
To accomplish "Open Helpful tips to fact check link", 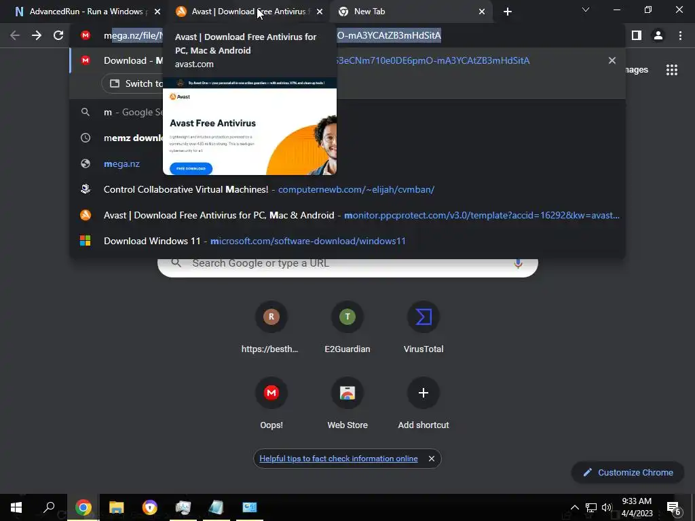I will 338,459.
